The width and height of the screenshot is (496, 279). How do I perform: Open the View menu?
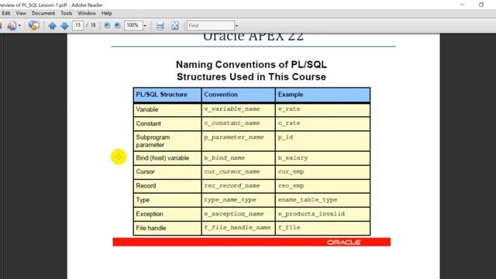tap(21, 13)
